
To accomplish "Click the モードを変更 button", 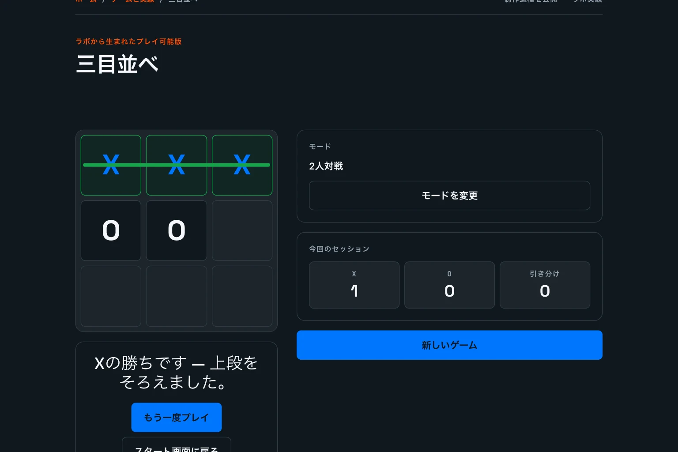I will click(449, 196).
